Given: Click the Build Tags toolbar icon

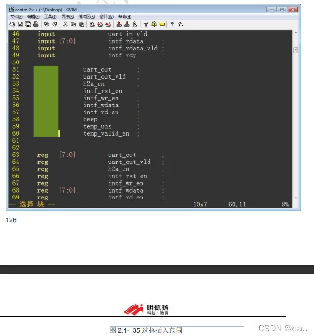Looking at the screenshot, I should click(154, 24).
